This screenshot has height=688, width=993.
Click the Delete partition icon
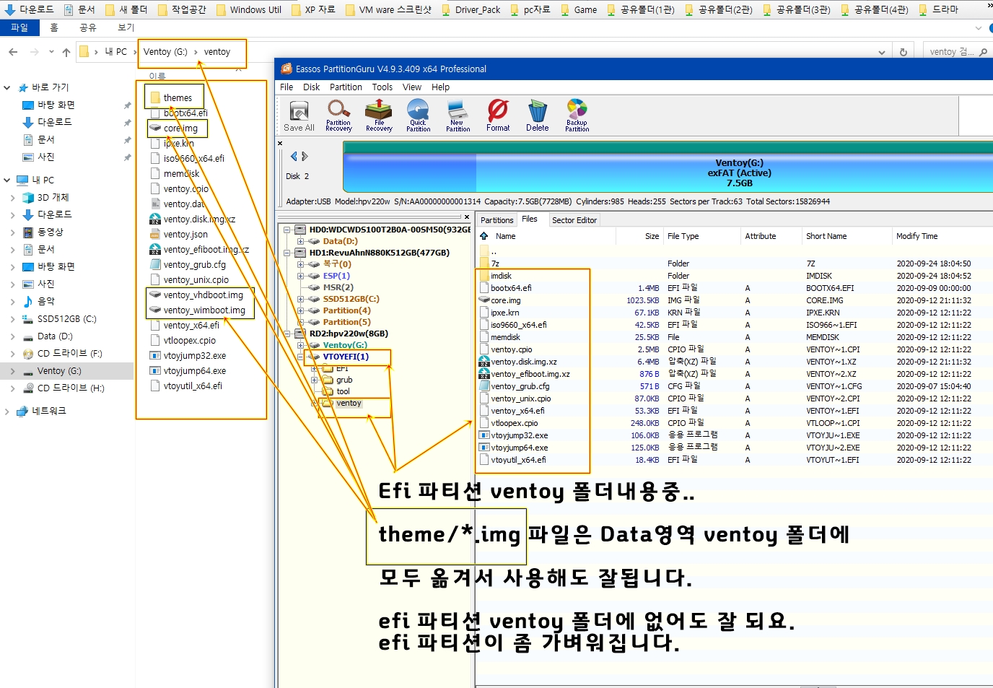pyautogui.click(x=537, y=116)
